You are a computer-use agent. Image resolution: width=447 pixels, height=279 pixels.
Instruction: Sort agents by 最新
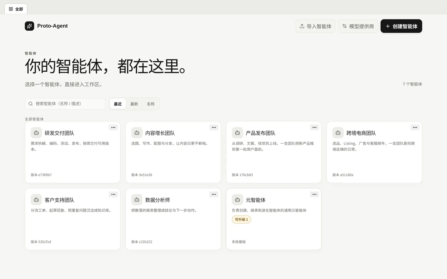click(x=134, y=104)
